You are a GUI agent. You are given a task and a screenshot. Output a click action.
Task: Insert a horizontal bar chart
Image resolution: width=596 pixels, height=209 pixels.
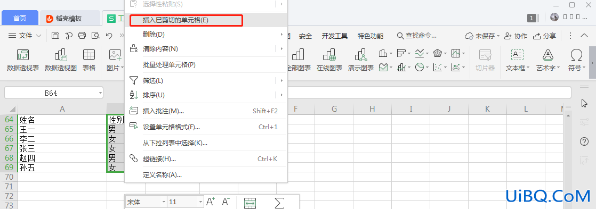401,53
